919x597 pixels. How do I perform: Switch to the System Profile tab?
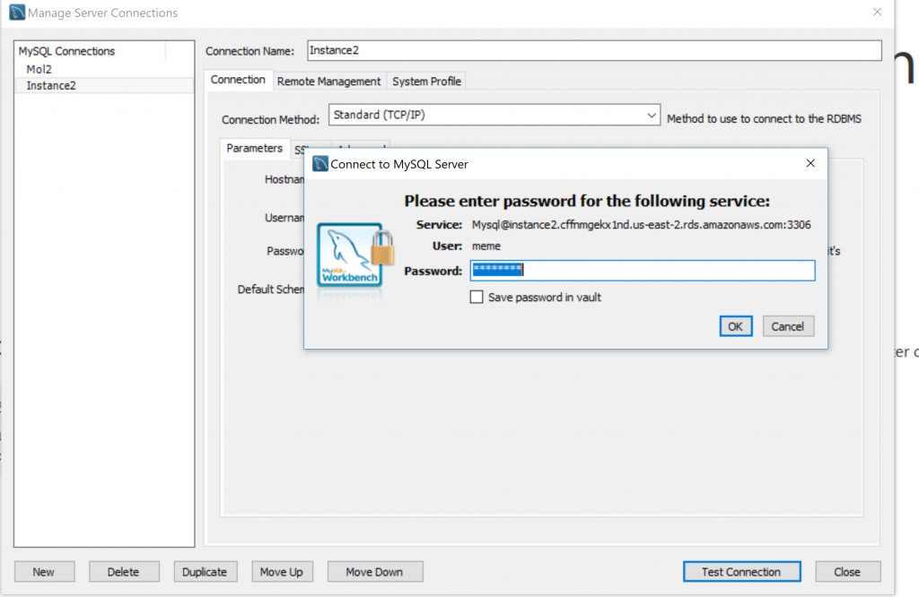pyautogui.click(x=426, y=82)
